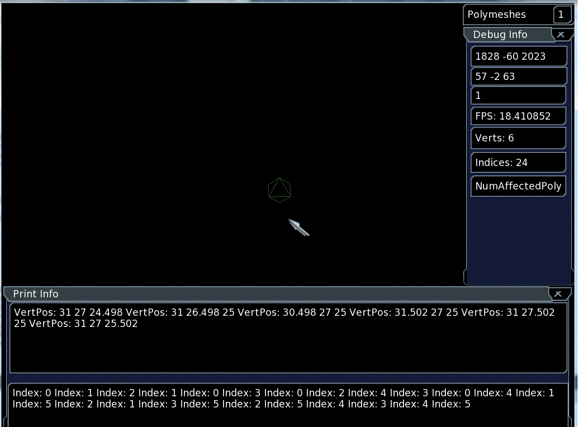This screenshot has height=427, width=578.
Task: Click the standalone '1' debug field
Action: pyautogui.click(x=518, y=95)
